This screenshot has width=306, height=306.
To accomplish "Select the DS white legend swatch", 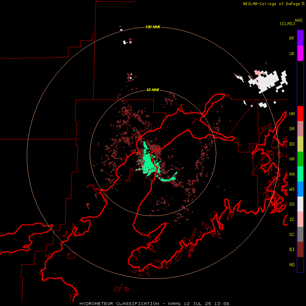I will point(300,204).
